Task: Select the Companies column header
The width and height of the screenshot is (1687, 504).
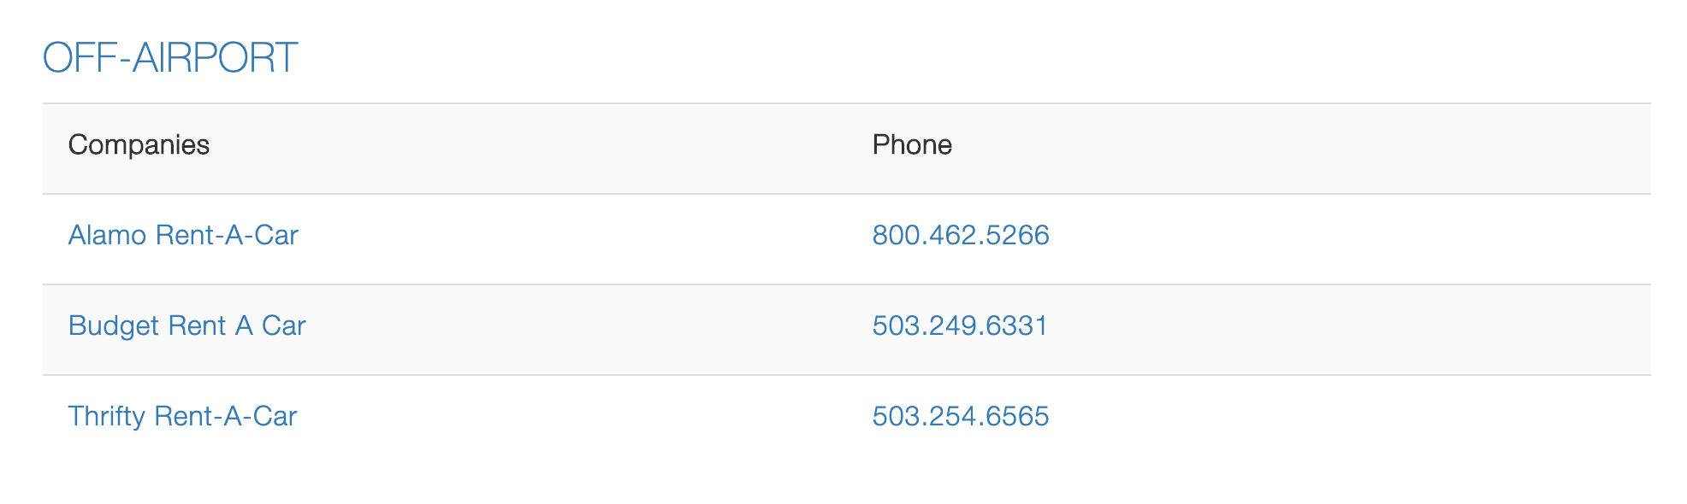Action: click(139, 145)
